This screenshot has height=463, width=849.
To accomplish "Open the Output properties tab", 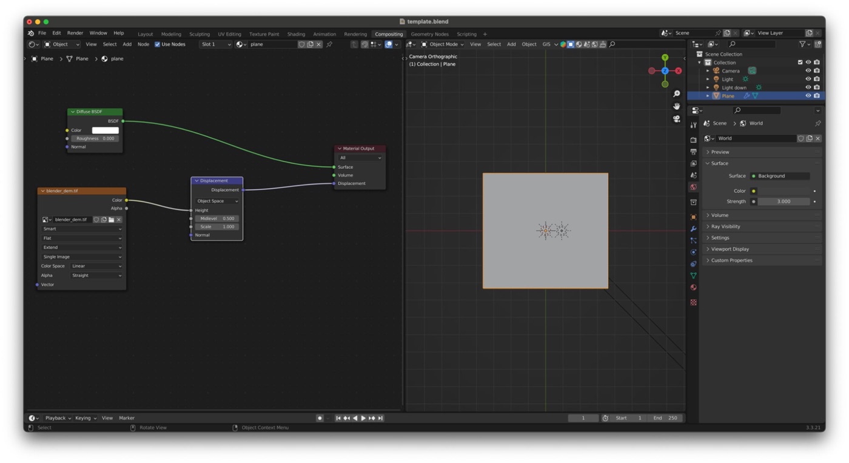I will pyautogui.click(x=693, y=150).
